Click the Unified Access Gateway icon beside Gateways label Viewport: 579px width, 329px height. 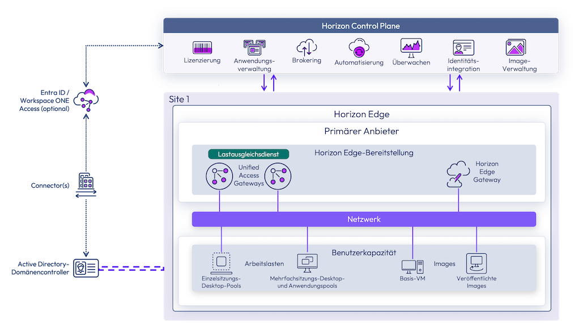pos(278,176)
